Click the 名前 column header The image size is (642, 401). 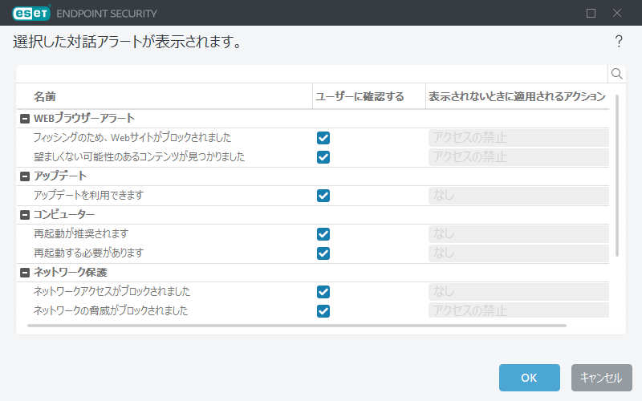pyautogui.click(x=45, y=96)
